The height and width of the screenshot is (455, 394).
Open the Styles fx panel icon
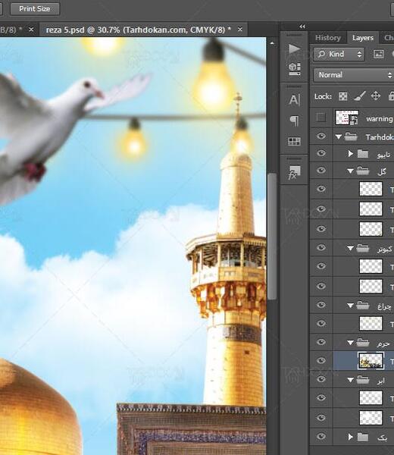[x=294, y=172]
